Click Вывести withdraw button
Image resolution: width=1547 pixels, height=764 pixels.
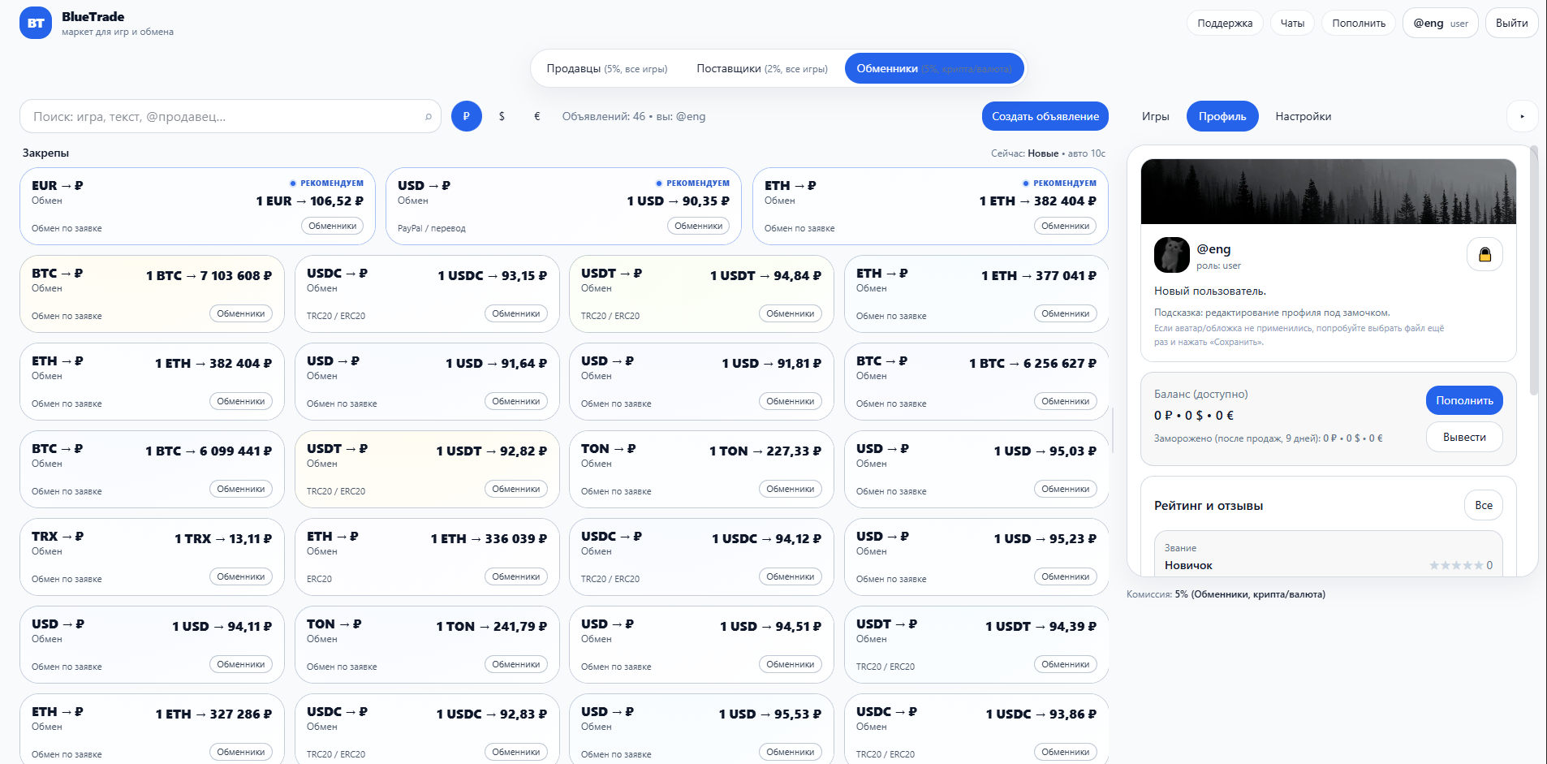pyautogui.click(x=1464, y=437)
